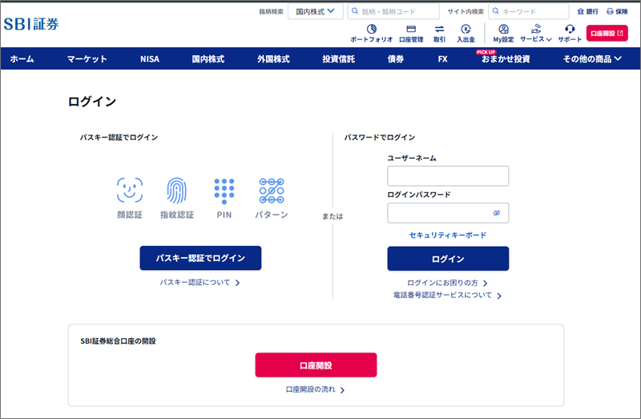Image resolution: width=641 pixels, height=419 pixels.
Task: Click the パスキー認証でログイン button
Action: [x=200, y=258]
